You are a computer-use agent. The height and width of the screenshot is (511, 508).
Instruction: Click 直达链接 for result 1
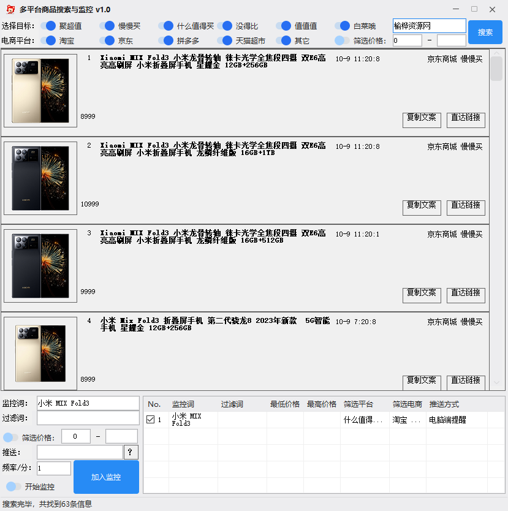point(466,120)
